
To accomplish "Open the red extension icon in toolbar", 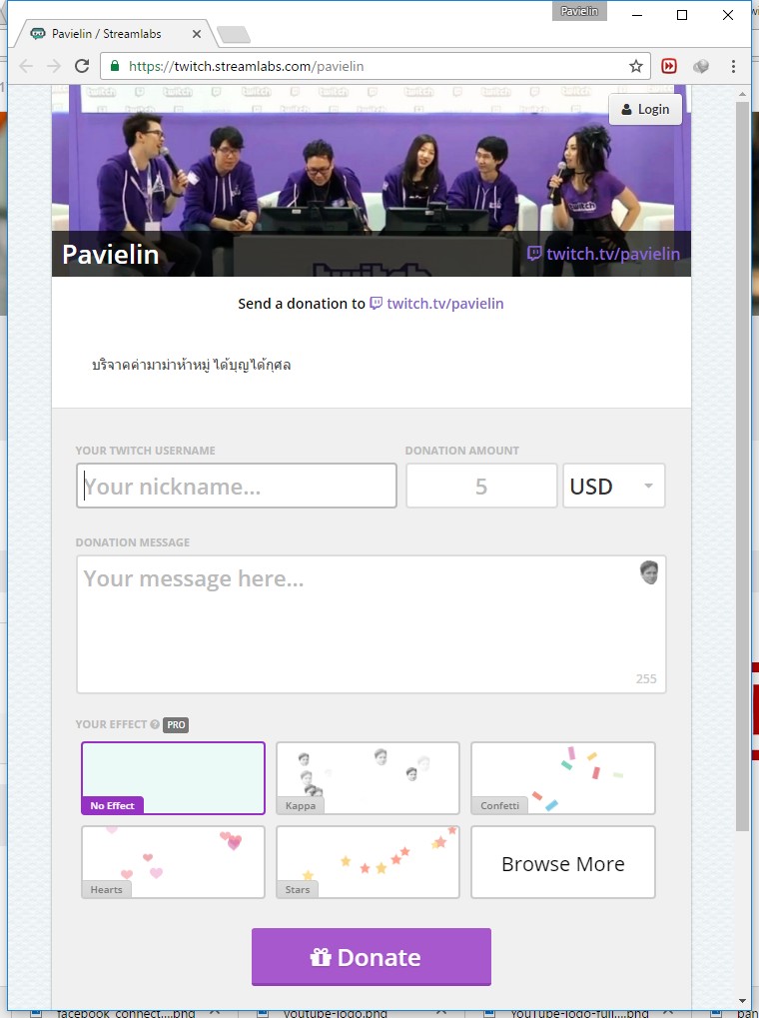I will pos(669,66).
